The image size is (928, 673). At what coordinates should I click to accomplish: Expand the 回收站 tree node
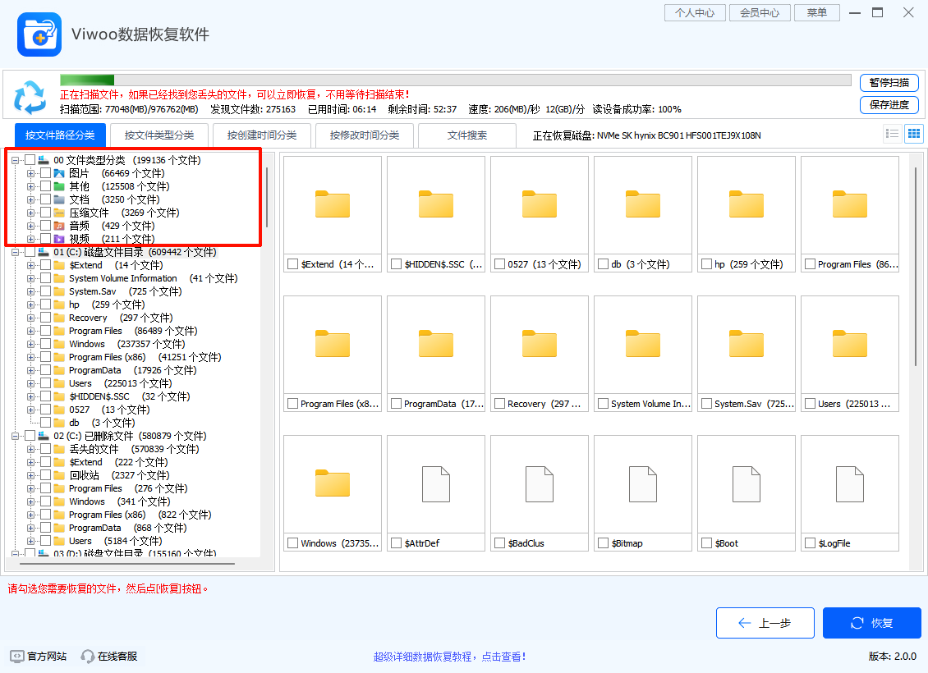pos(30,474)
